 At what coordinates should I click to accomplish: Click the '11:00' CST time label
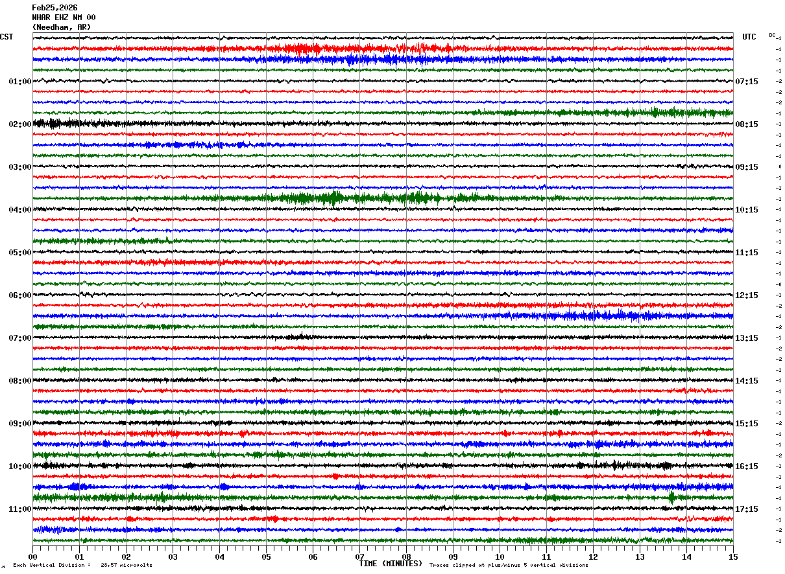tap(20, 509)
